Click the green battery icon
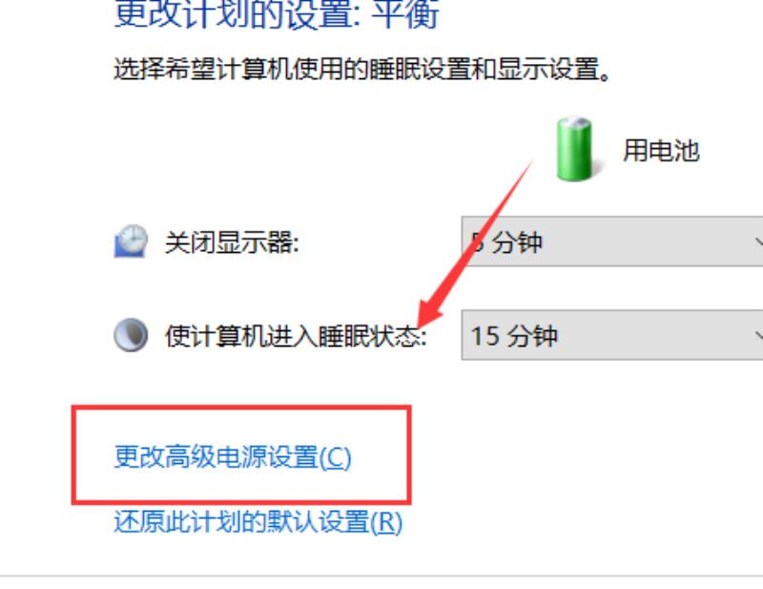 pyautogui.click(x=574, y=149)
